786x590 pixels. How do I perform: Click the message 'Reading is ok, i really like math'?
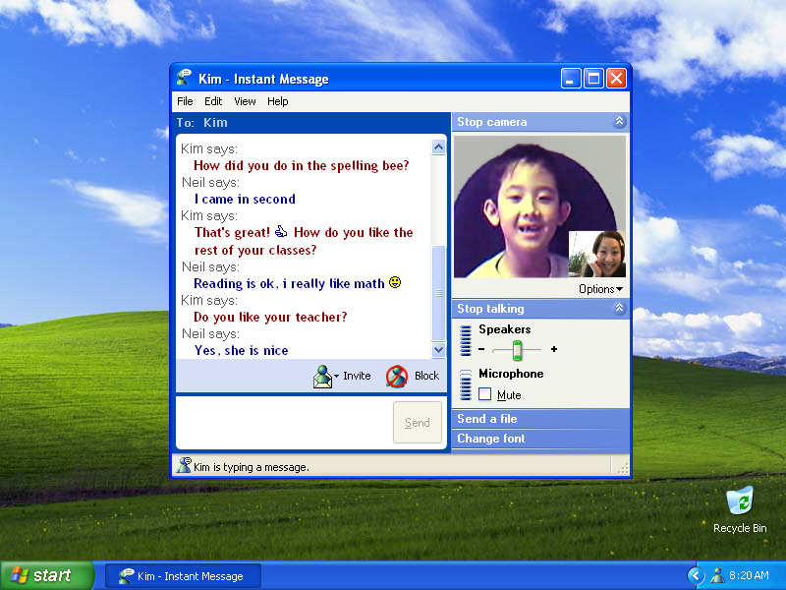pyautogui.click(x=289, y=283)
